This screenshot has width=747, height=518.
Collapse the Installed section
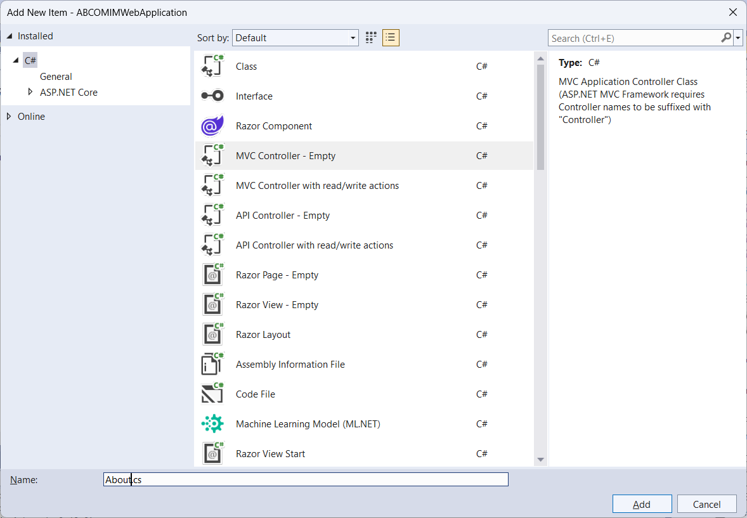coord(9,36)
